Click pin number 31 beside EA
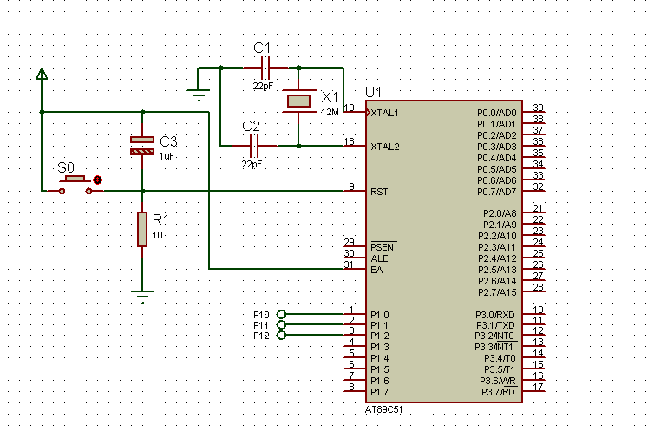667x431 pixels. (349, 264)
